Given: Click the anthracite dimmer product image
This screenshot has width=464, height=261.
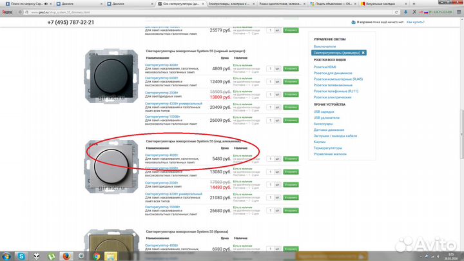Looking at the screenshot, I should [103, 72].
